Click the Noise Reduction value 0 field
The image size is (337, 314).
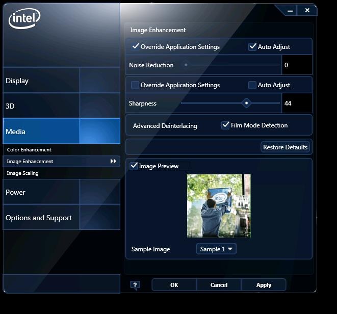[297, 65]
